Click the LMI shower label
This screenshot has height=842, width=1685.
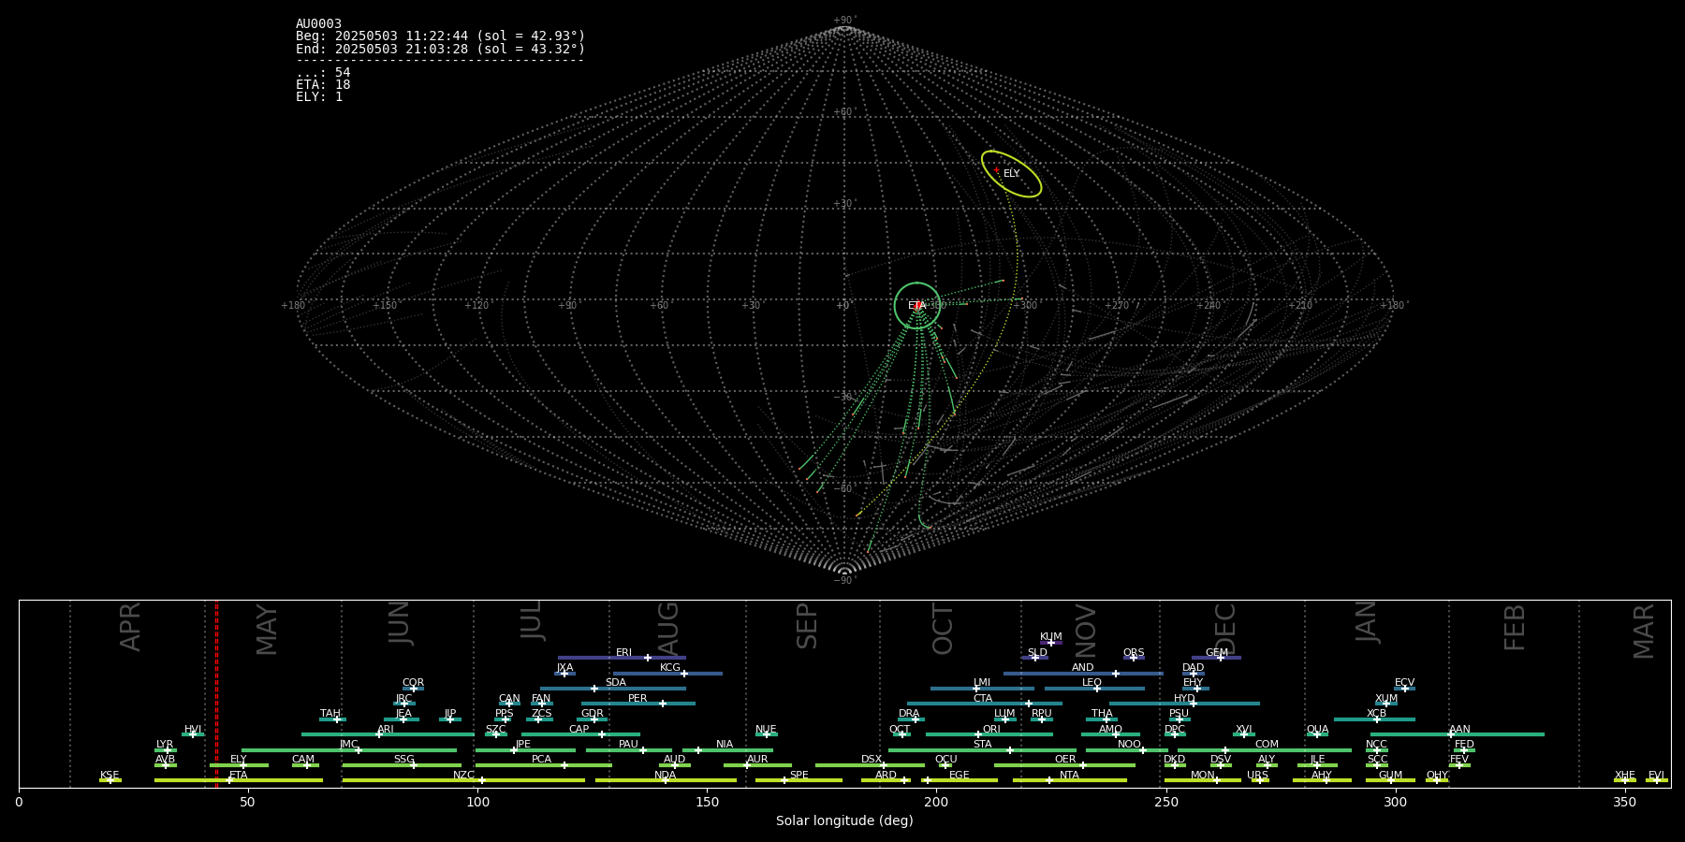click(x=981, y=683)
